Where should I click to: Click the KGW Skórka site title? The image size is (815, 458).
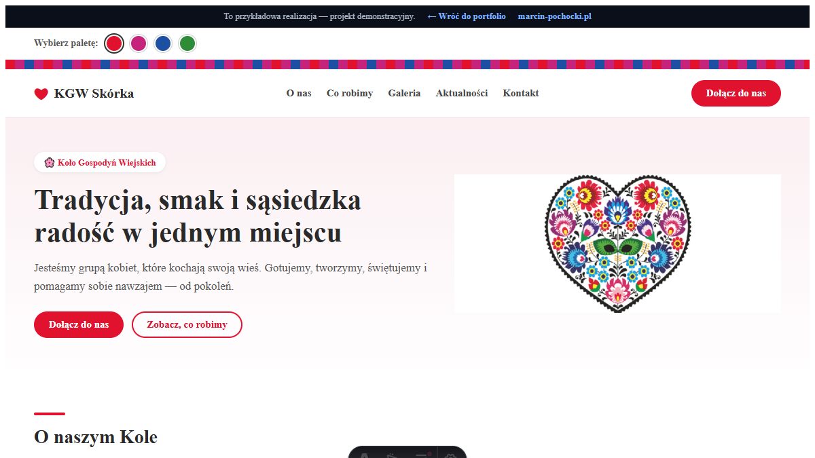(94, 94)
